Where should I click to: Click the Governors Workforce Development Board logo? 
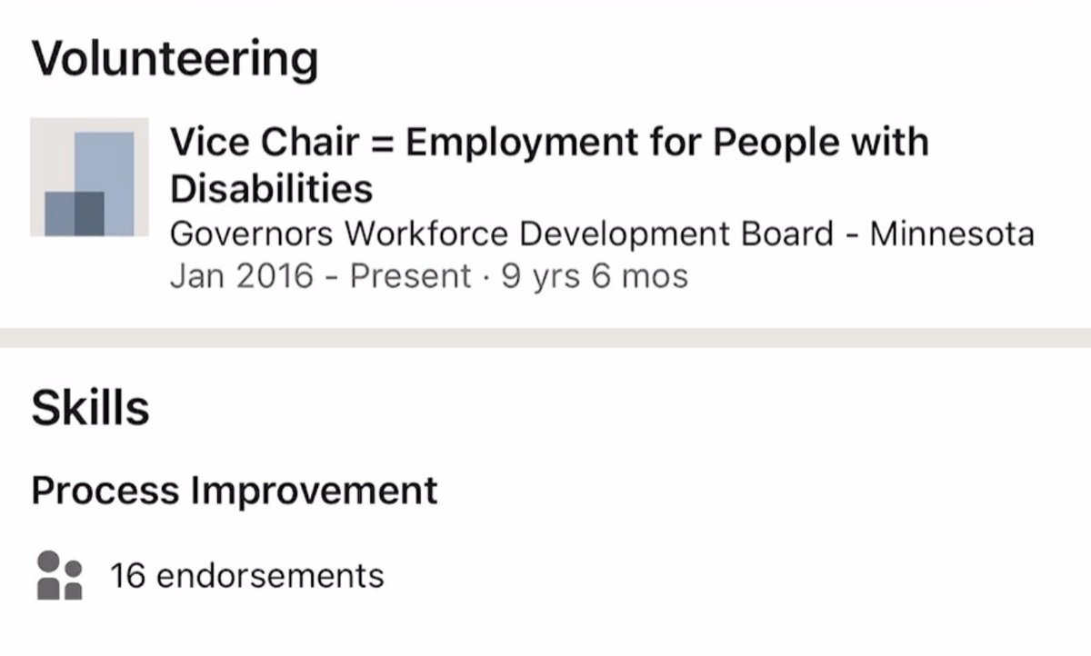click(89, 177)
